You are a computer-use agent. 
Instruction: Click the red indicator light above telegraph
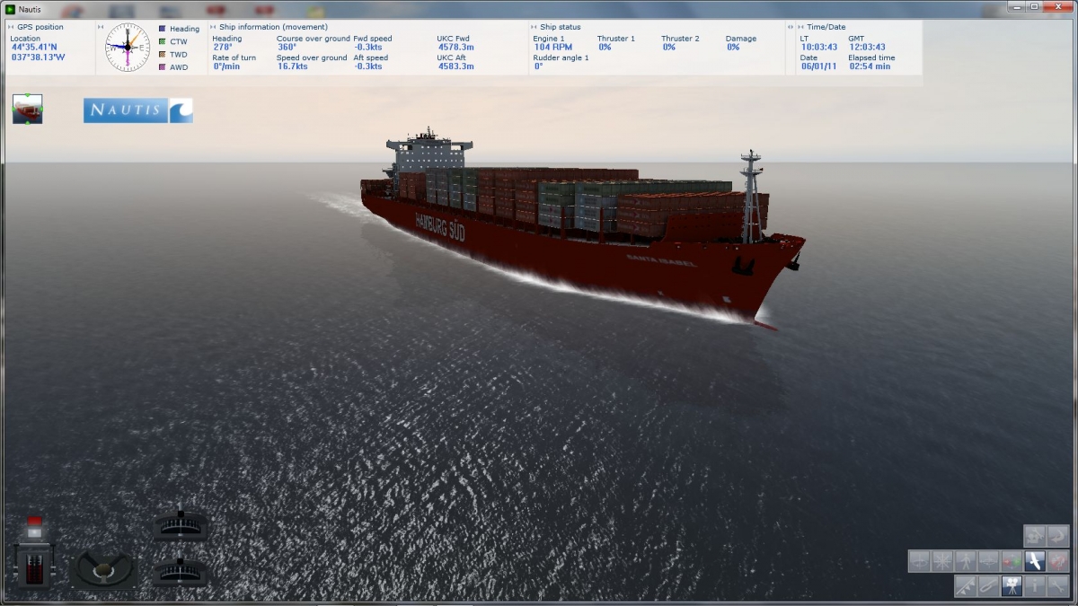35,521
